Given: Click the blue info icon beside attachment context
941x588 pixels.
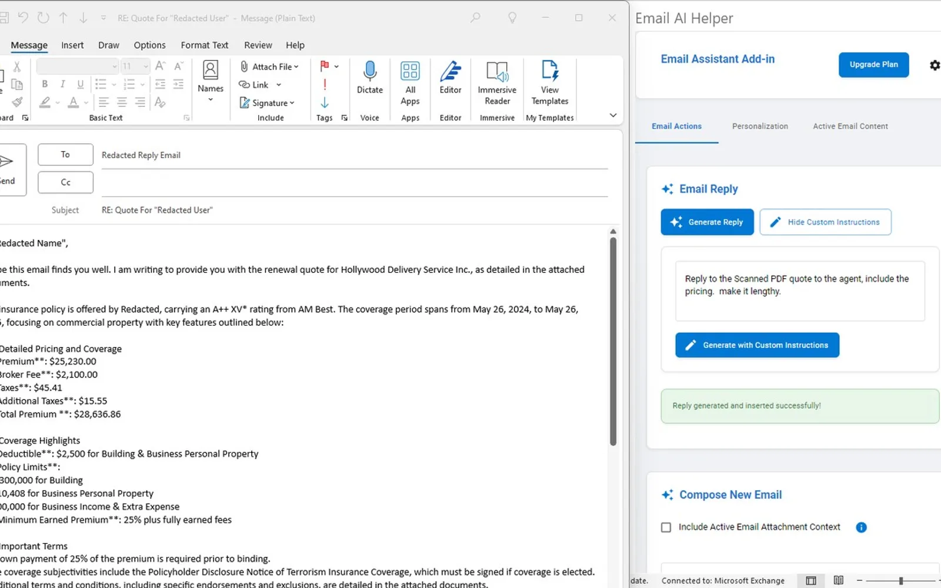Looking at the screenshot, I should click(x=861, y=527).
